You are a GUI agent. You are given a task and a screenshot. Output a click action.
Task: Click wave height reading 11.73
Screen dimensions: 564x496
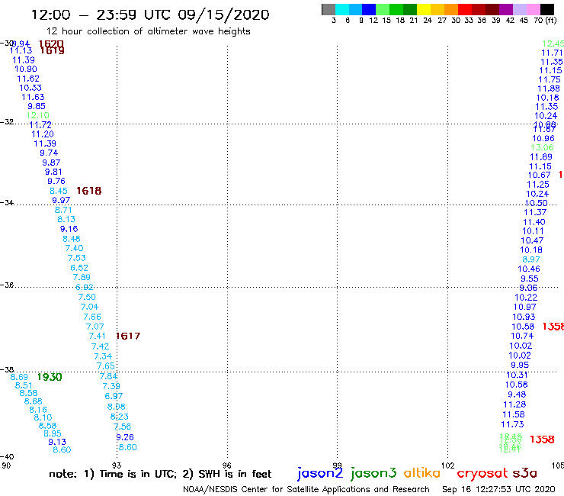(x=513, y=424)
